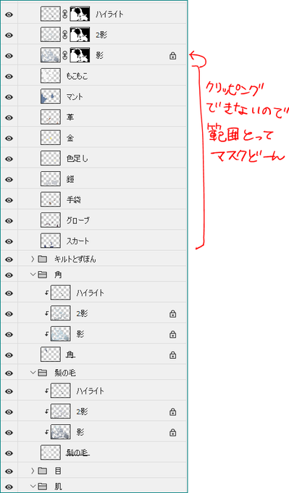Viewport: 289px width, 493px height.
Task: Select layer mask thumbnail of locked masked 影 layer
Action: pos(80,55)
